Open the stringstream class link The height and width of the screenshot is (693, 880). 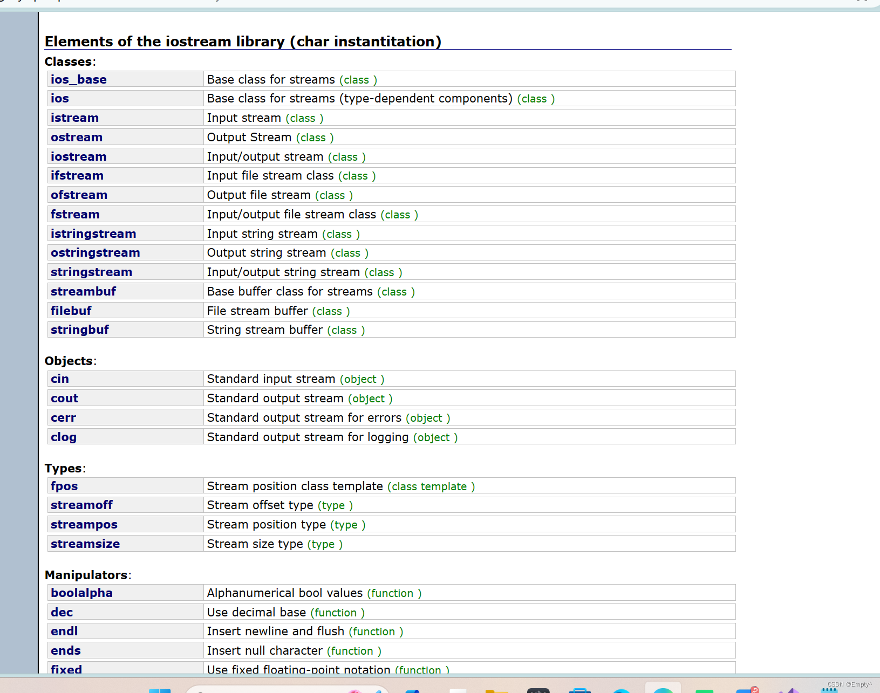[91, 272]
